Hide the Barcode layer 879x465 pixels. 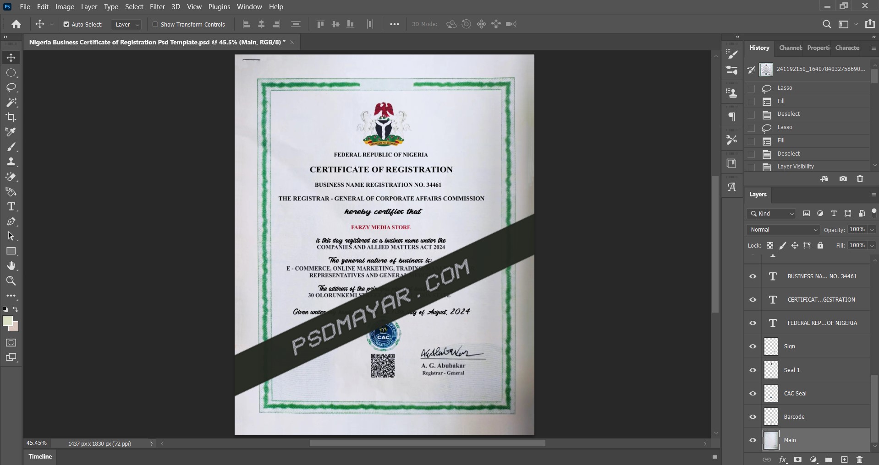pyautogui.click(x=753, y=417)
